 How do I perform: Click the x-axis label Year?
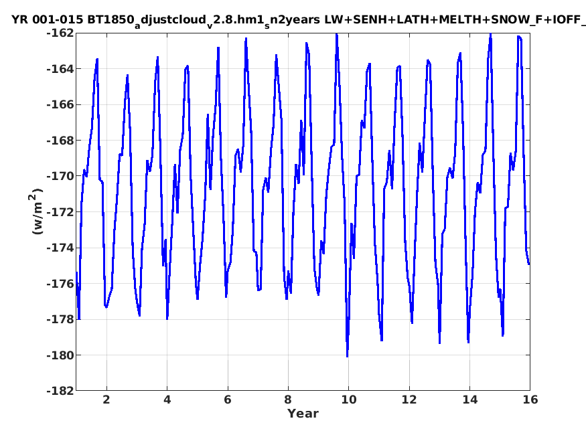[x=303, y=414]
